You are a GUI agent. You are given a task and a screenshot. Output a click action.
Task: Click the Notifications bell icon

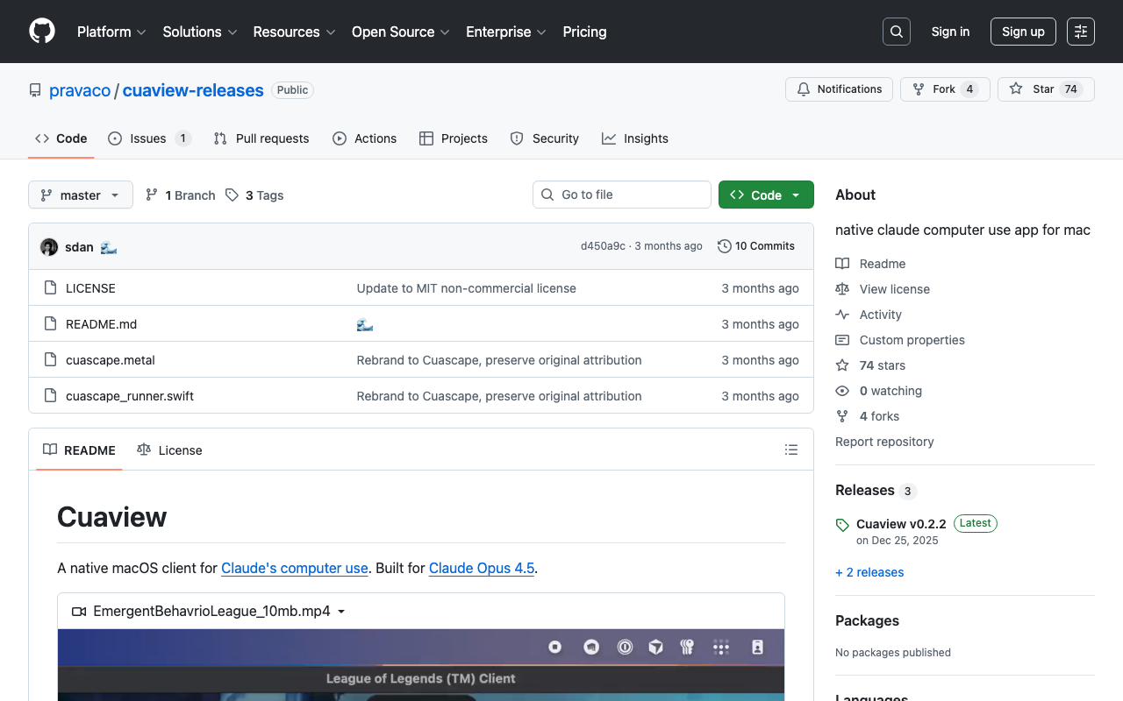[803, 89]
